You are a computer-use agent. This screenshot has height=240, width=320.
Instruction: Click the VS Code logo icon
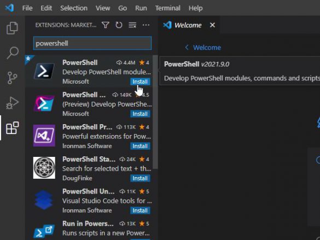(x=9, y=8)
